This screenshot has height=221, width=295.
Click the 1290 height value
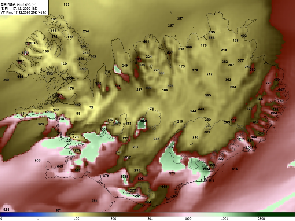[49, 112]
